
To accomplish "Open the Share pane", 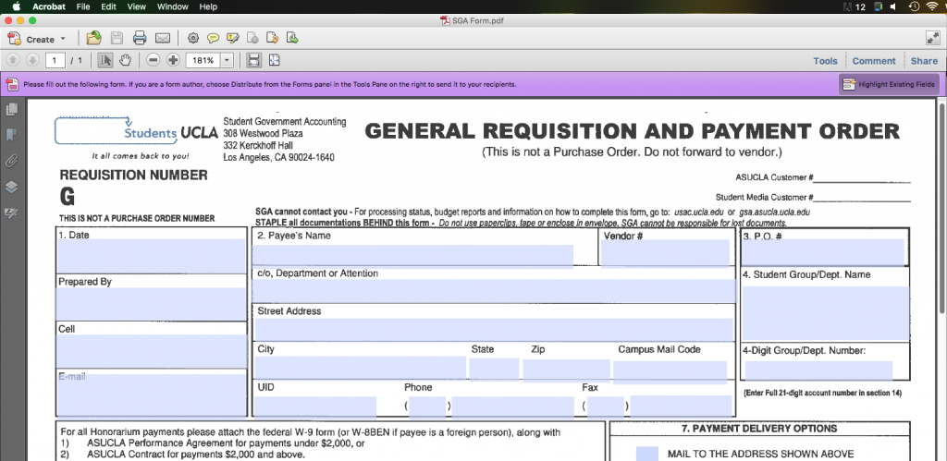I will point(924,61).
